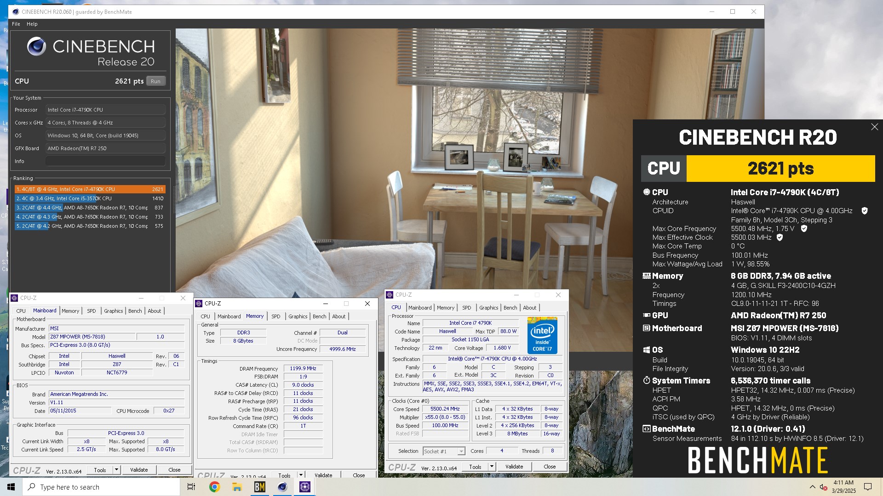This screenshot has height=496, width=883.
Task: Select CPU tab in Memory CPU-Z window
Action: [x=205, y=316]
